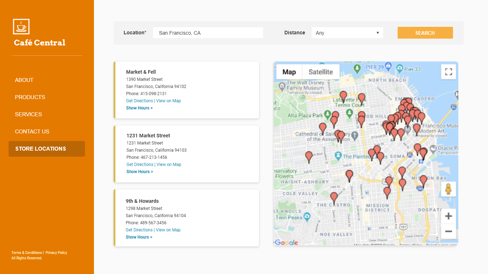Select the Map view tab

(289, 72)
